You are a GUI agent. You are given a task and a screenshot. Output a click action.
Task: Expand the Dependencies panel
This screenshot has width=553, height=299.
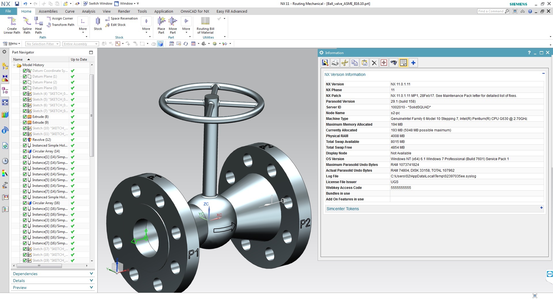click(53, 274)
